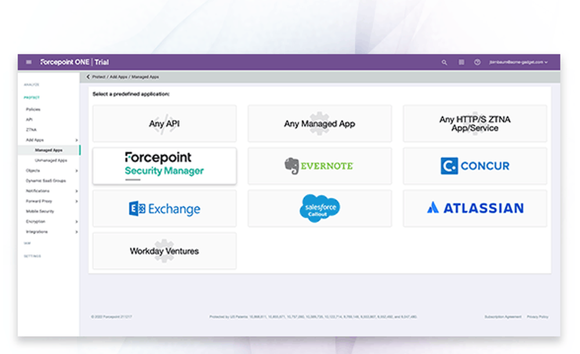The width and height of the screenshot is (580, 354).
Task: Collapse the Add Apps chevron
Action: click(76, 140)
